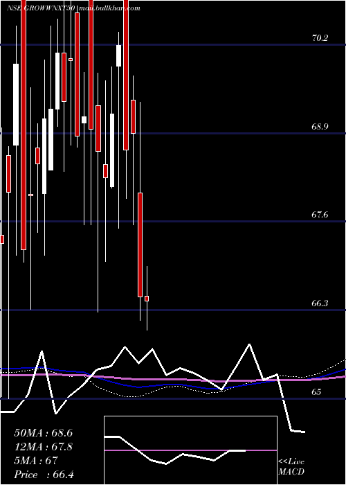Click the 65 price axis label

(x=316, y=392)
